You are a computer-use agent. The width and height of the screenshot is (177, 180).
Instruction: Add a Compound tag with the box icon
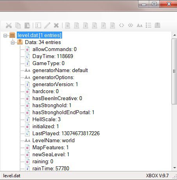(157, 25)
